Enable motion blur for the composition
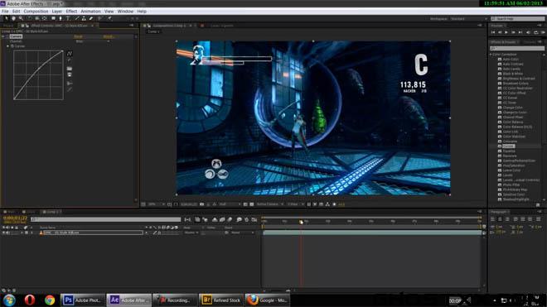 point(230,219)
